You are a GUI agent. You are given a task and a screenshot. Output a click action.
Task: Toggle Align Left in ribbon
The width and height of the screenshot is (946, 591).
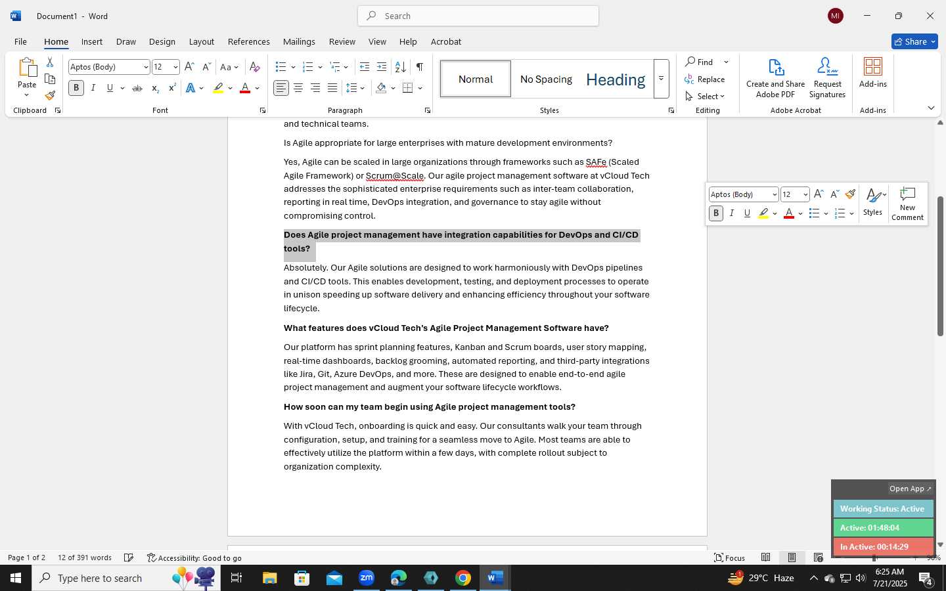coord(281,88)
